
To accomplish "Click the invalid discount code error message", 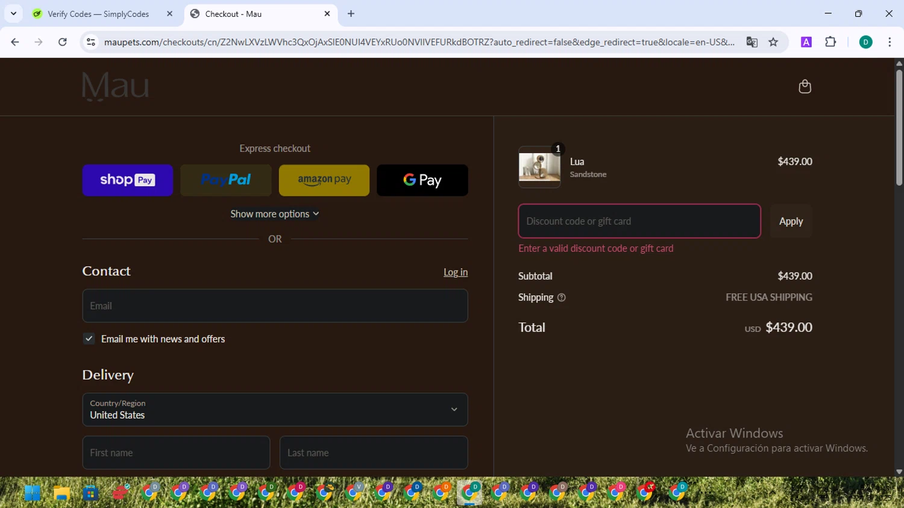I will (x=596, y=248).
